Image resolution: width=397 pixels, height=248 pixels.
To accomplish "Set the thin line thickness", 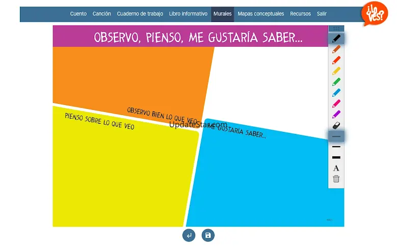I will [336, 136].
